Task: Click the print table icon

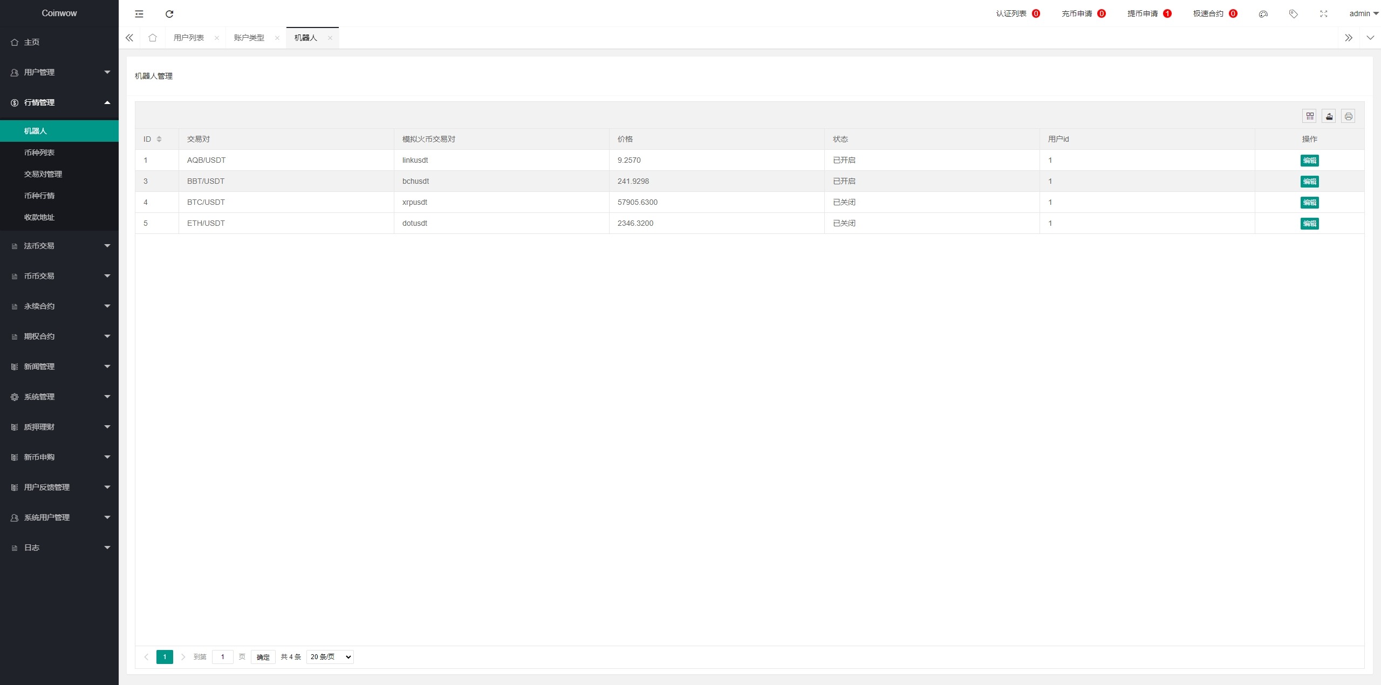Action: tap(1348, 116)
